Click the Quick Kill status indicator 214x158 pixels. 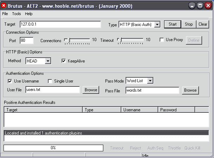click(192, 148)
